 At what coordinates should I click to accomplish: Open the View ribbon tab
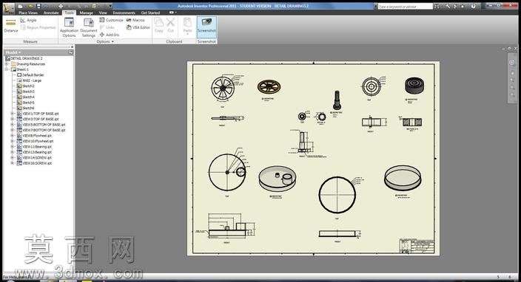103,13
